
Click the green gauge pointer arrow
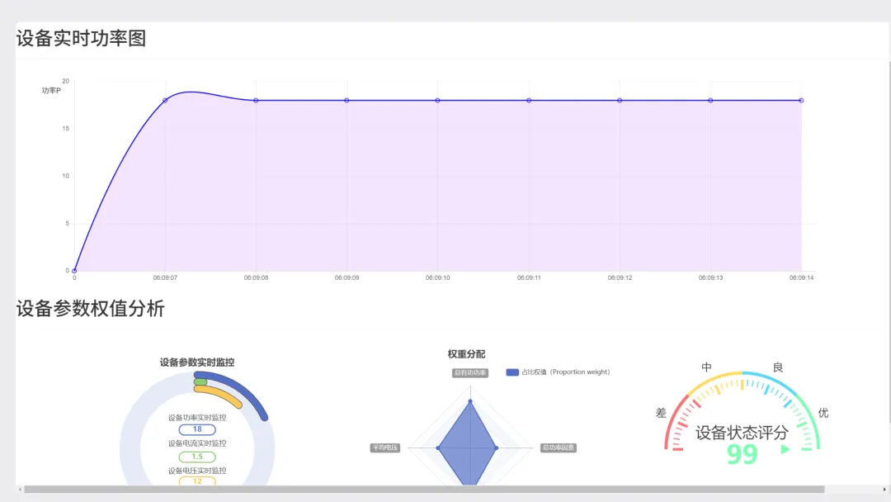coord(785,449)
